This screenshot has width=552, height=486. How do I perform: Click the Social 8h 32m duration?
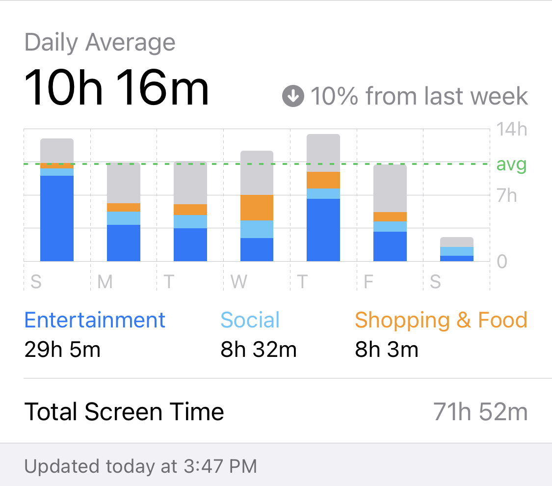point(259,350)
